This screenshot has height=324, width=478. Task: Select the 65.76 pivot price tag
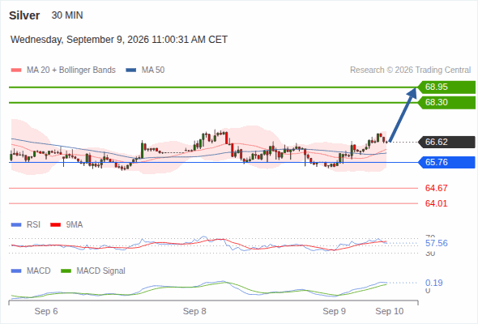[x=446, y=162]
